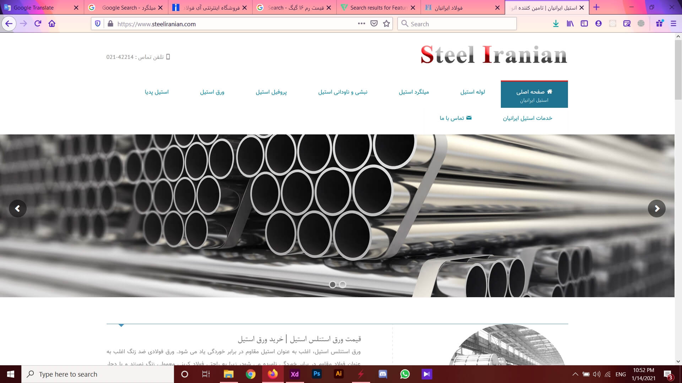Select the second carousel indicator dot
Image resolution: width=682 pixels, height=383 pixels.
point(342,284)
